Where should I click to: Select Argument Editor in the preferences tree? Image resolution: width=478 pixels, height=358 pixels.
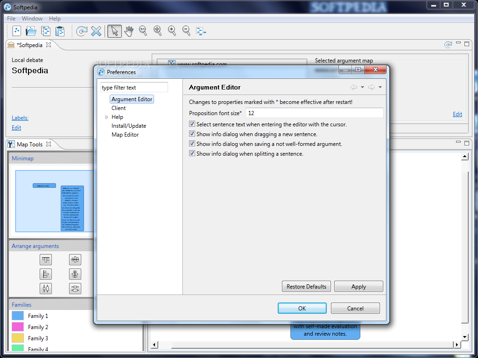point(132,99)
